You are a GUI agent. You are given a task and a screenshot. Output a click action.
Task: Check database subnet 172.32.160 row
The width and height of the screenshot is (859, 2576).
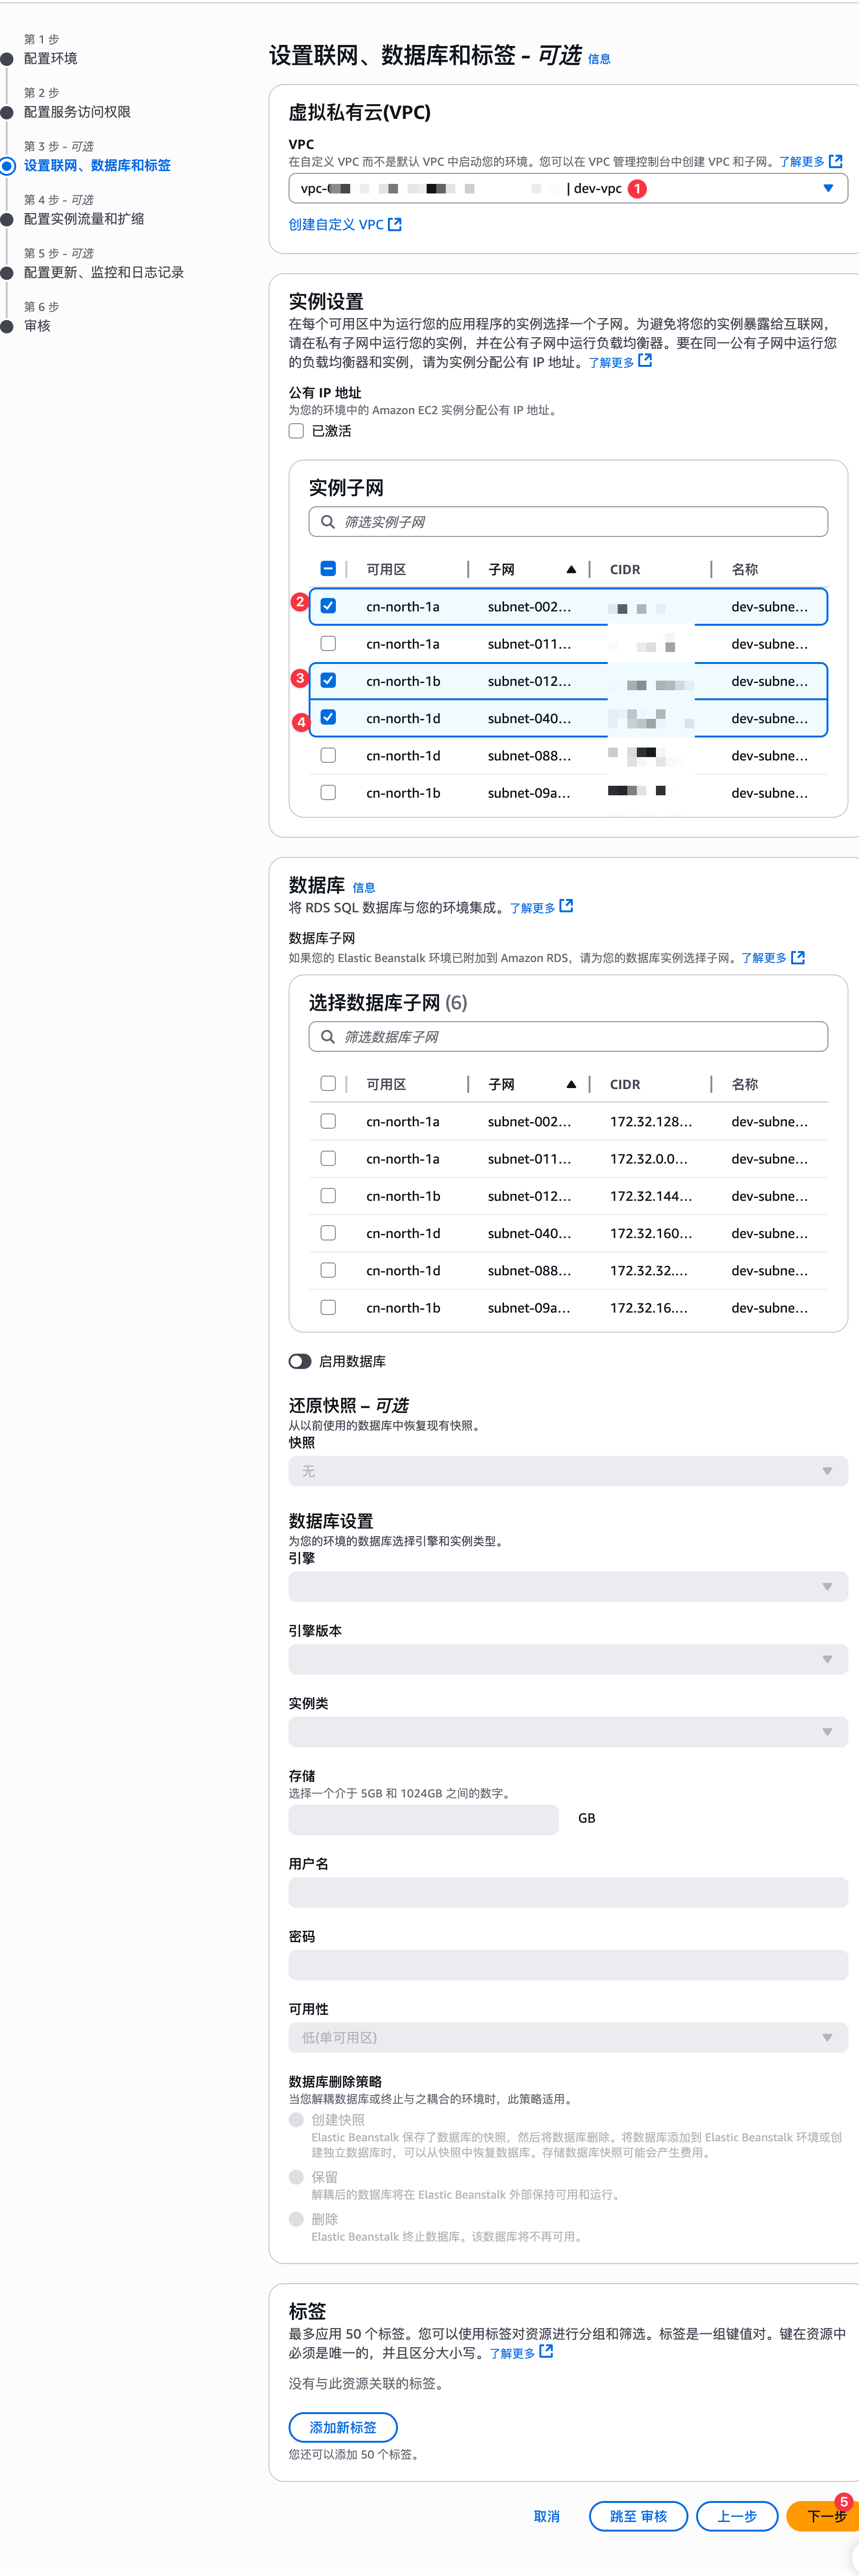tap(328, 1233)
